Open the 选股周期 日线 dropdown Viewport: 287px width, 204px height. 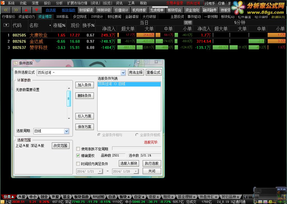point(66,131)
